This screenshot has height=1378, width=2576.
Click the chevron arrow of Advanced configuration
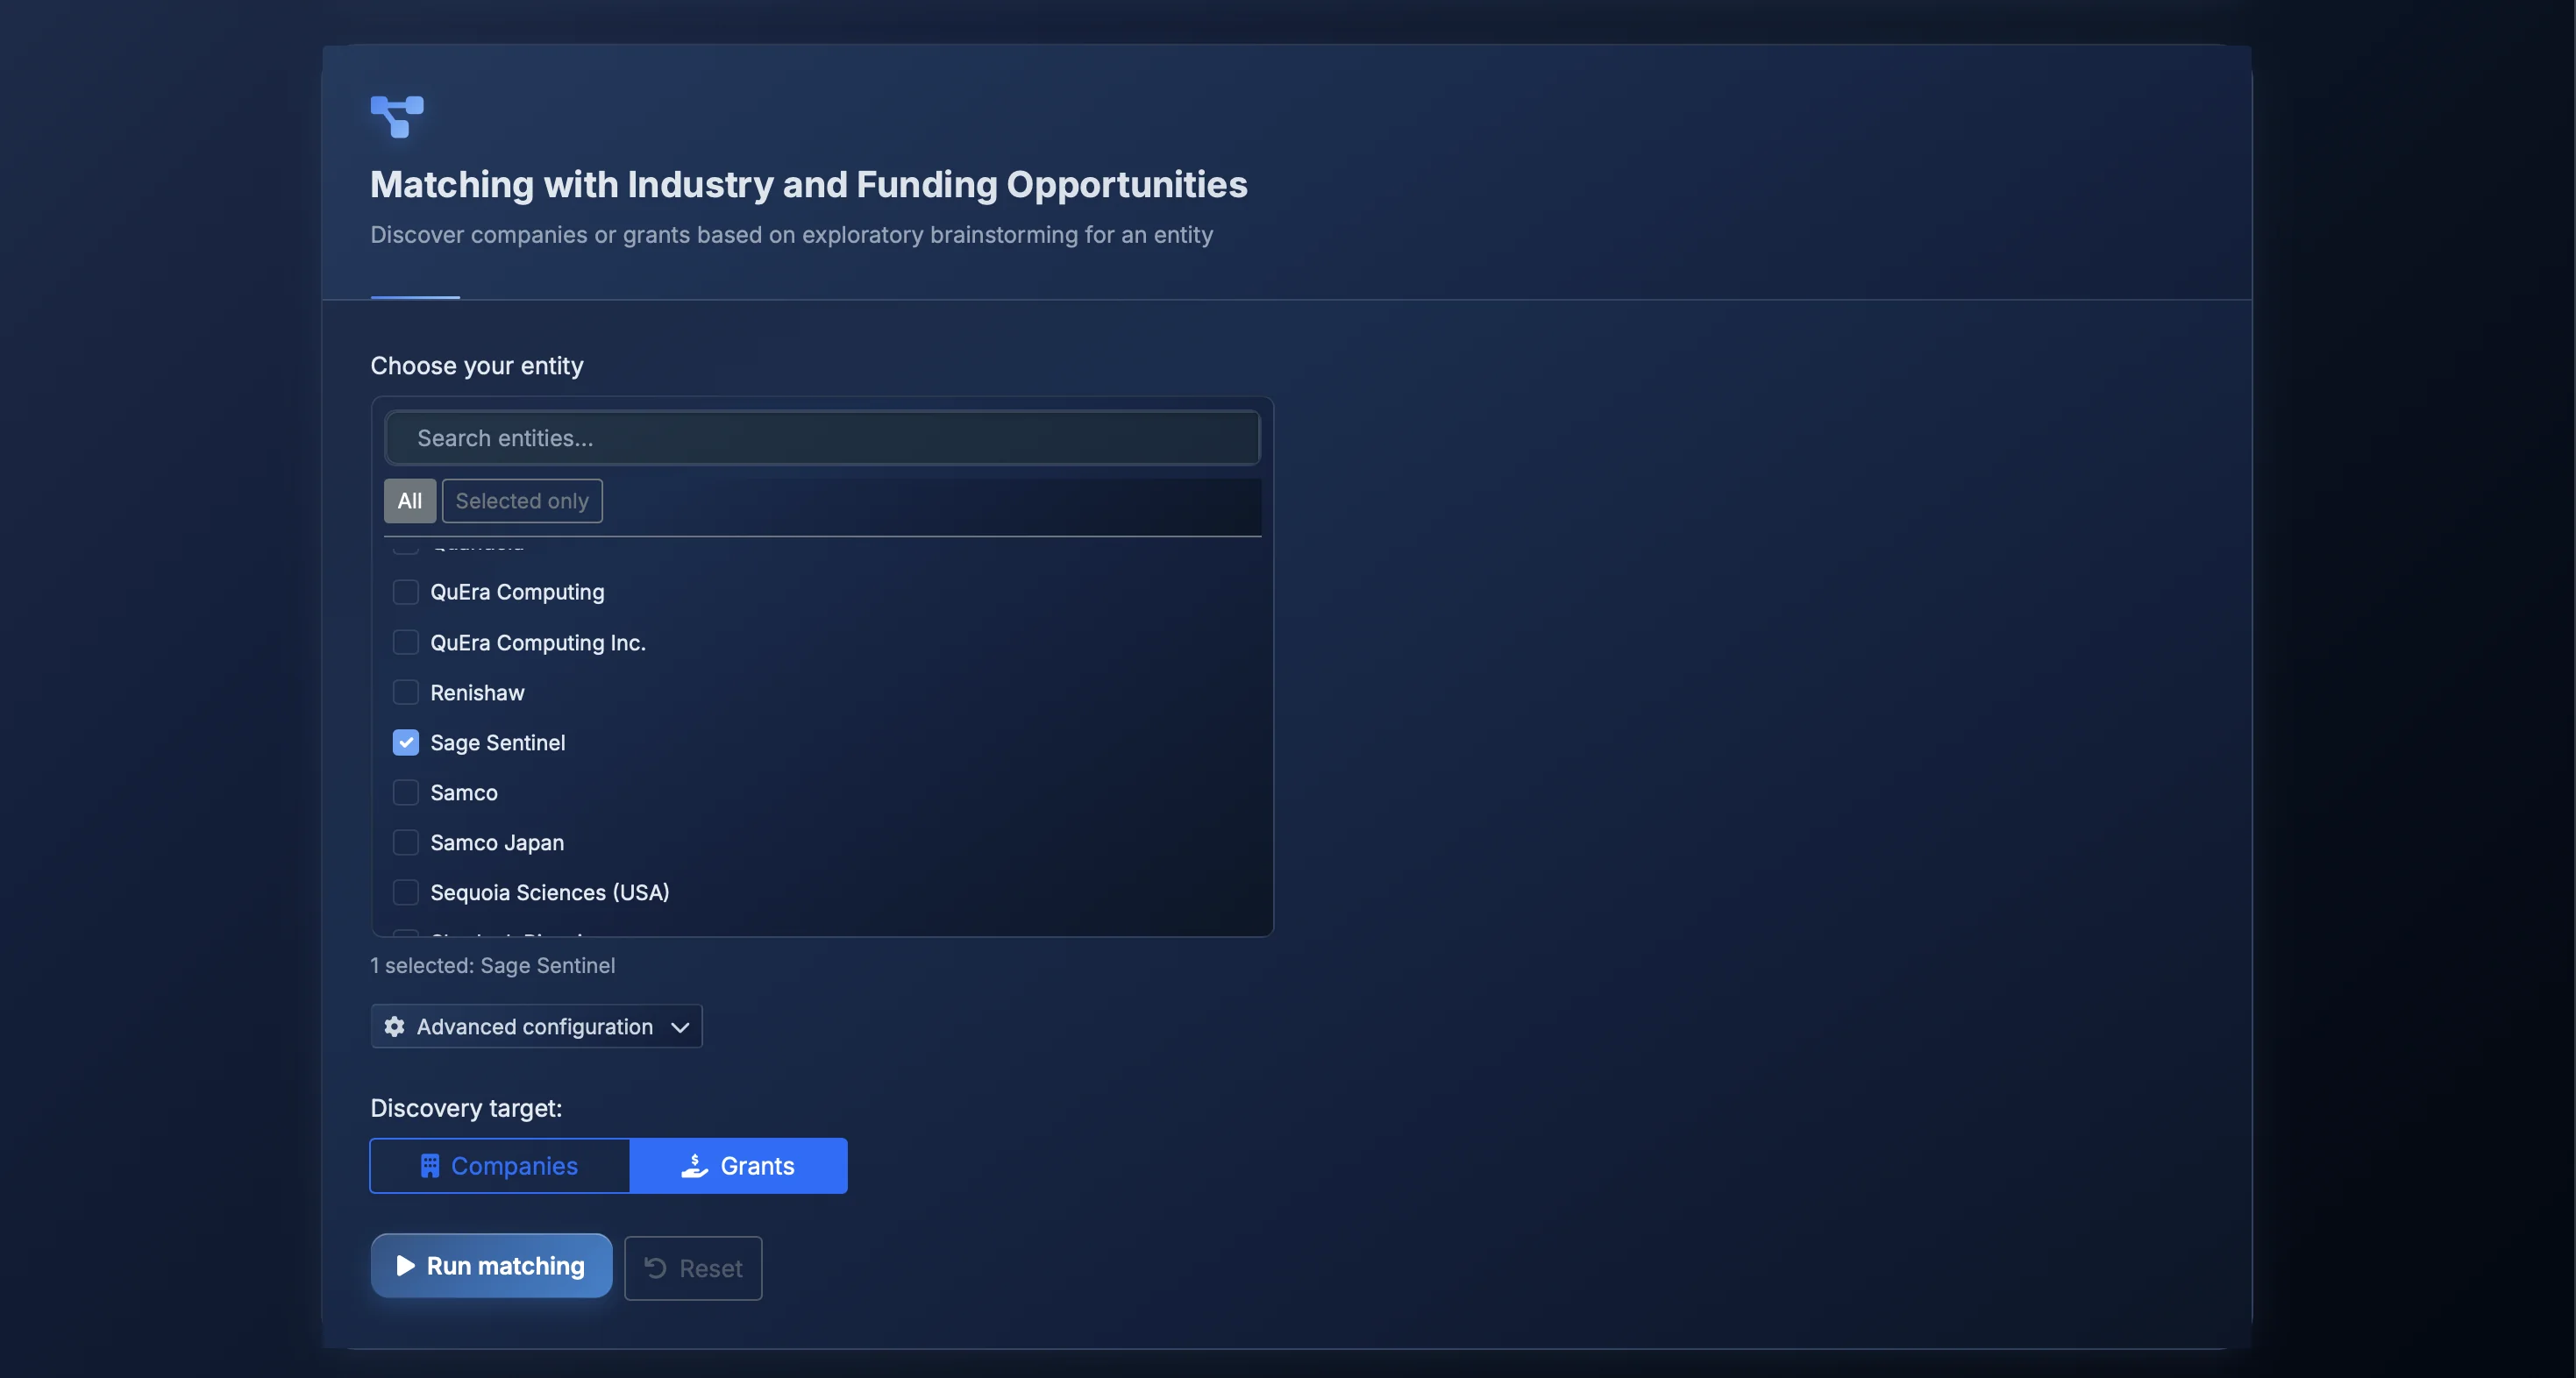tap(680, 1027)
